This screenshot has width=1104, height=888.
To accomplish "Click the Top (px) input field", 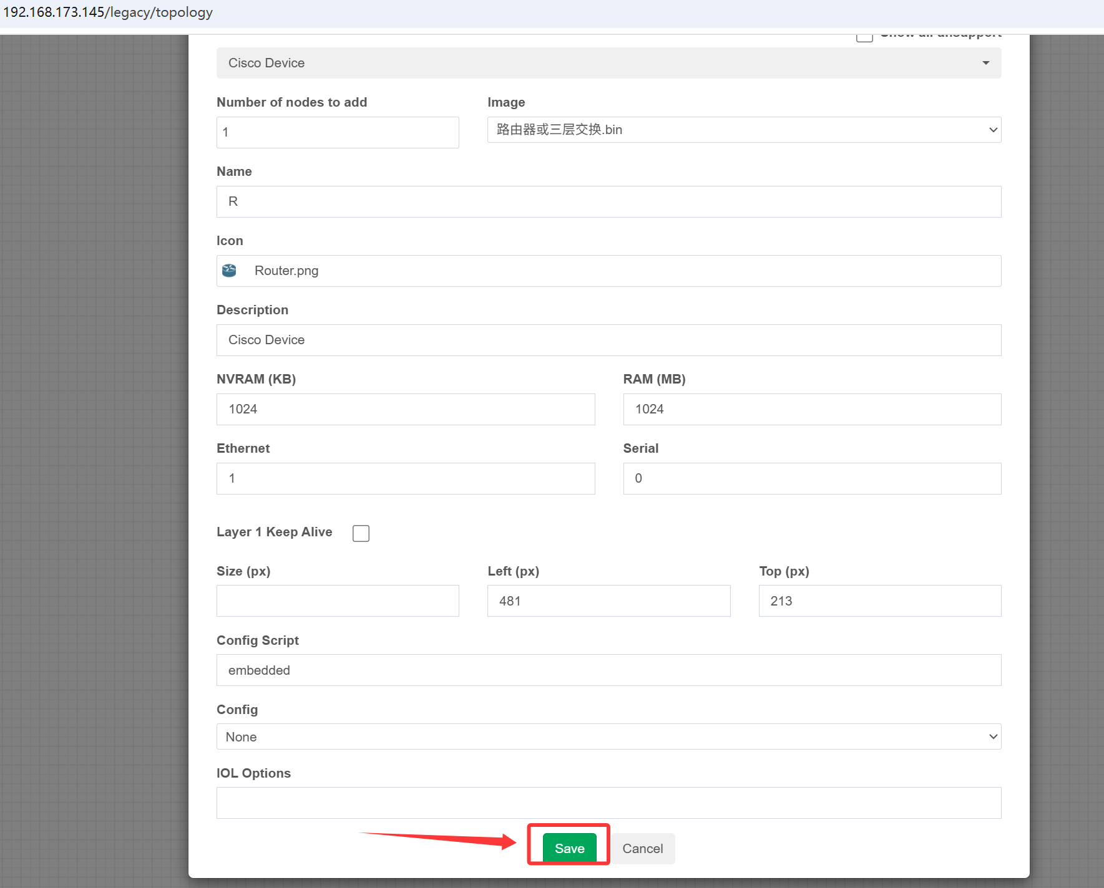I will click(x=880, y=601).
